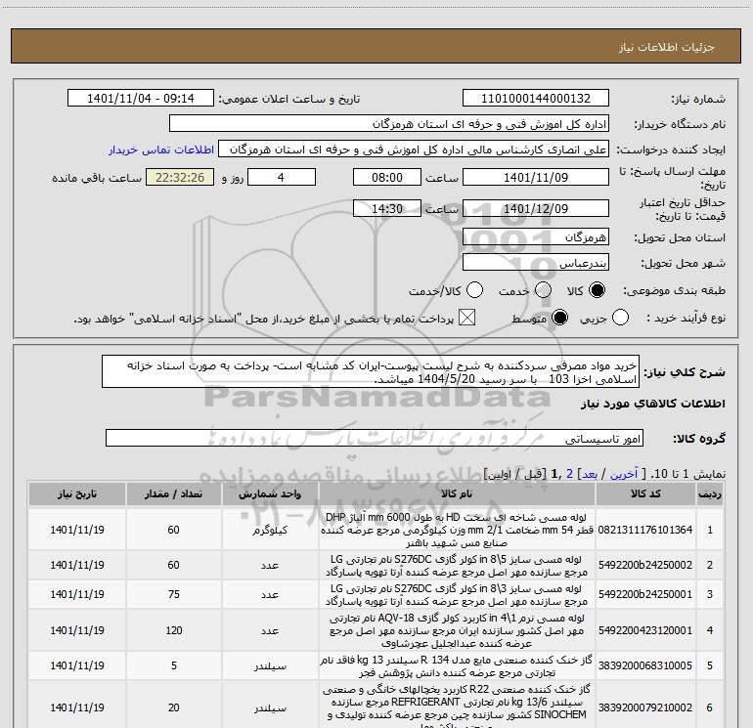Image resolution: width=753 pixels, height=728 pixels.
Task: Click the delivery city field بندرعباس
Action: [536, 263]
